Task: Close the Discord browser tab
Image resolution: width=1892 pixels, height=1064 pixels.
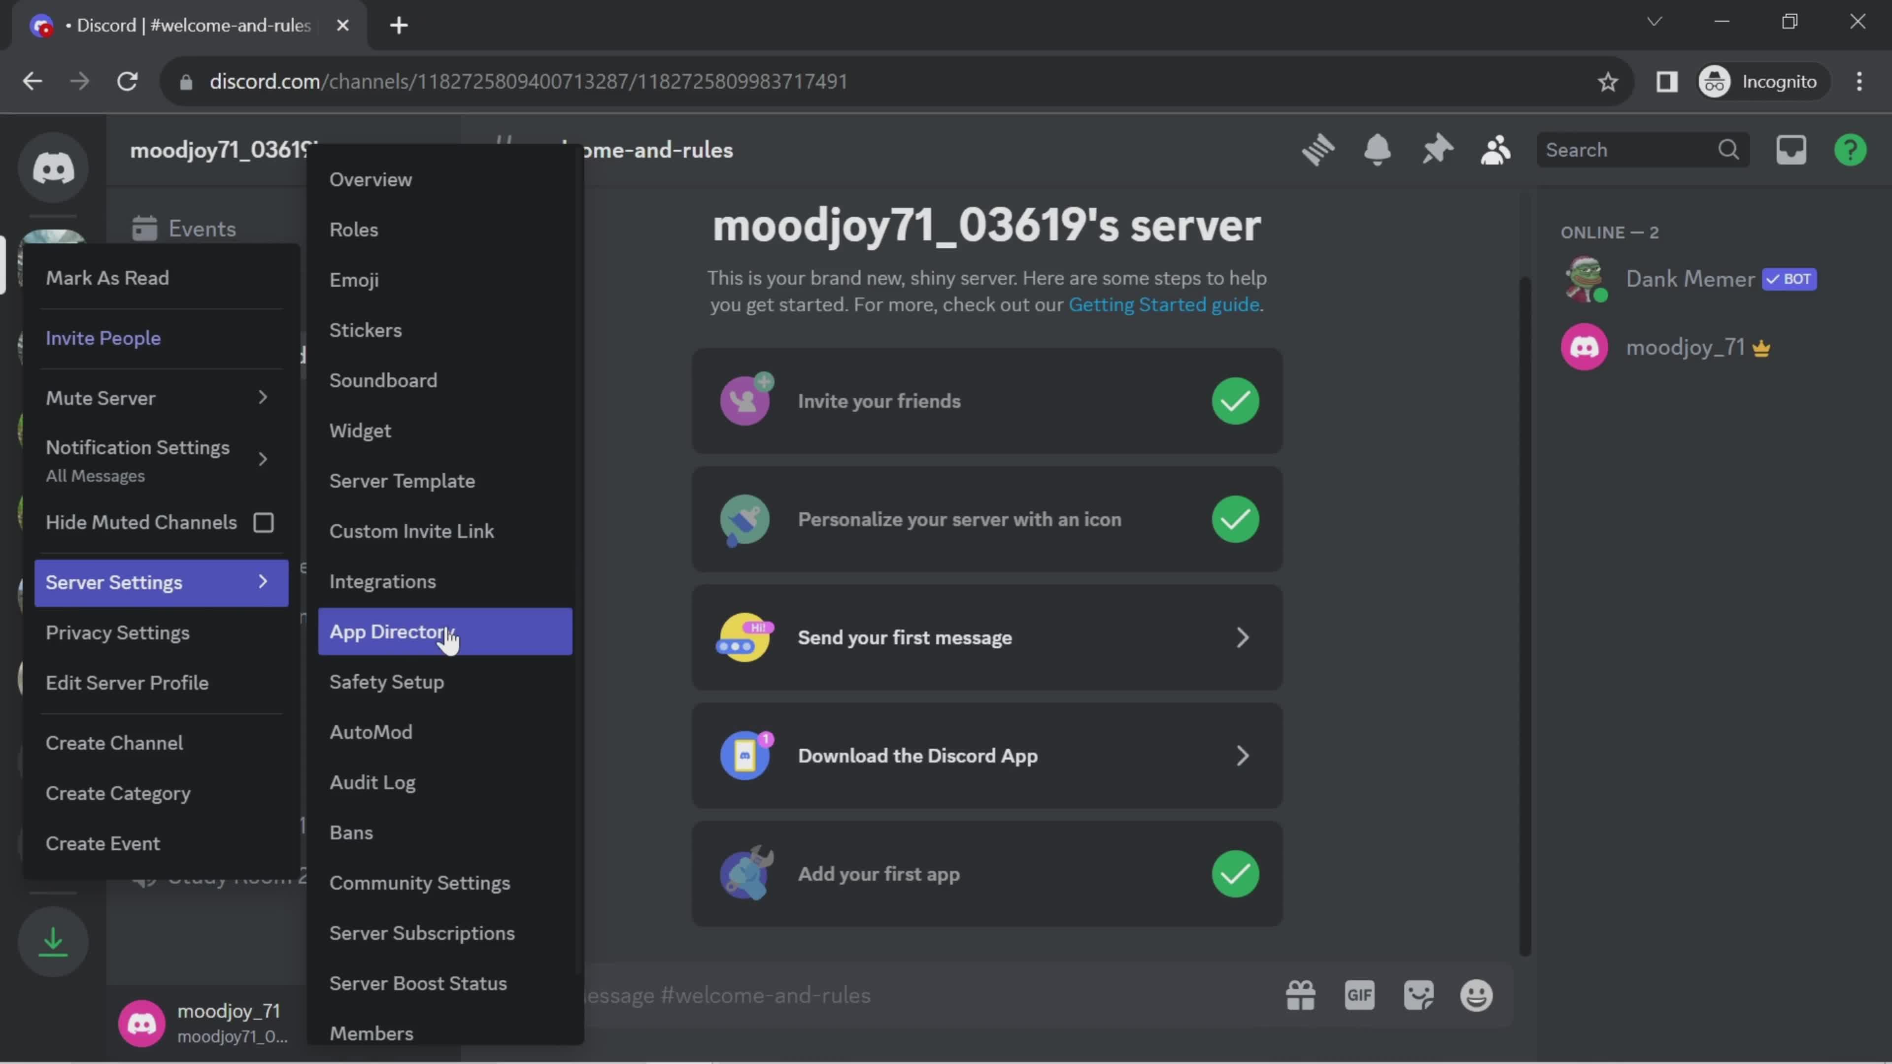Action: click(342, 26)
